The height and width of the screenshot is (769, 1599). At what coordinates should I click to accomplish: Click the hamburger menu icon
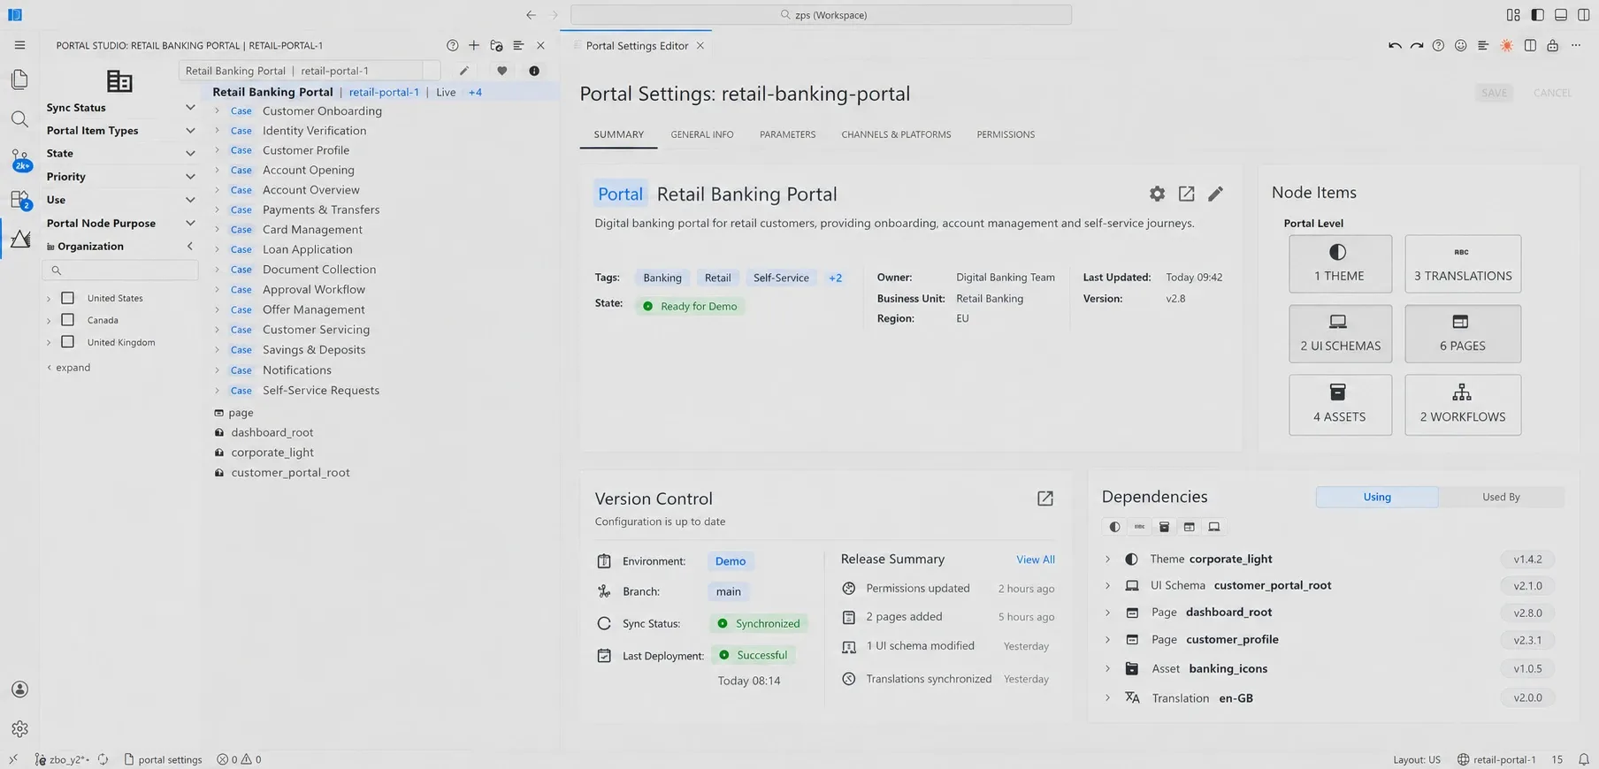19,45
